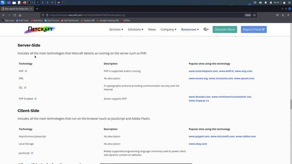
Task: Select the Site report browser tab
Action: pos(17,9)
